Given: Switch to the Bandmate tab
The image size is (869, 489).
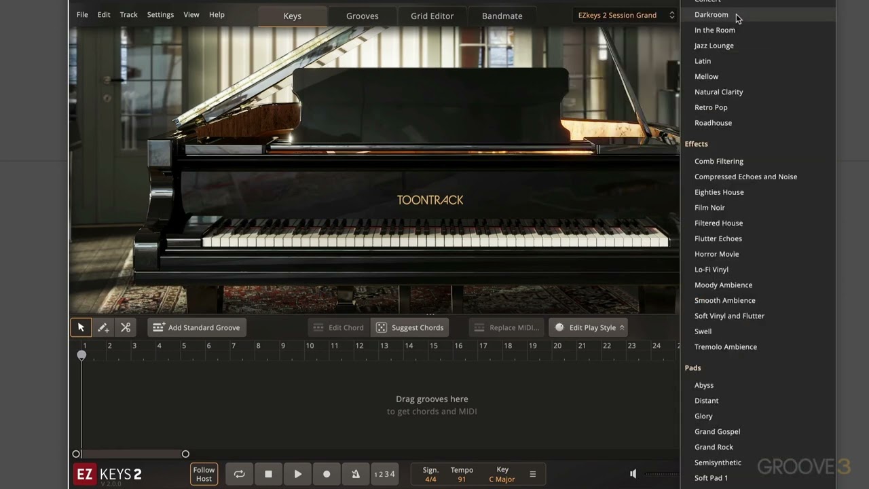Looking at the screenshot, I should (x=502, y=16).
